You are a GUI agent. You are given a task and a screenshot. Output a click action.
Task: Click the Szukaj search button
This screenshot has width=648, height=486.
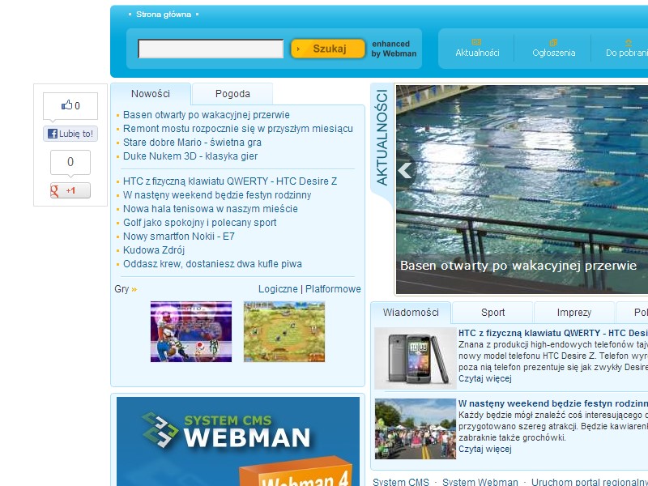[x=327, y=49]
